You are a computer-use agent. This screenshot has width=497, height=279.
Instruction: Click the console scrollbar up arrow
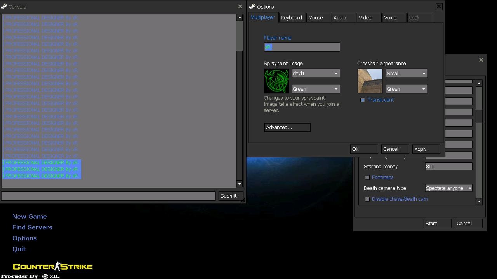tap(240, 17)
